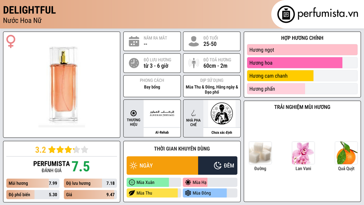Click the 3.2 rating number
The image size is (364, 205).
[41, 150]
